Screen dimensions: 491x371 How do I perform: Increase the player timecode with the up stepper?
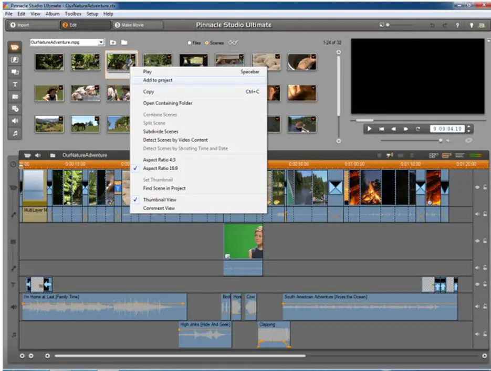click(469, 126)
